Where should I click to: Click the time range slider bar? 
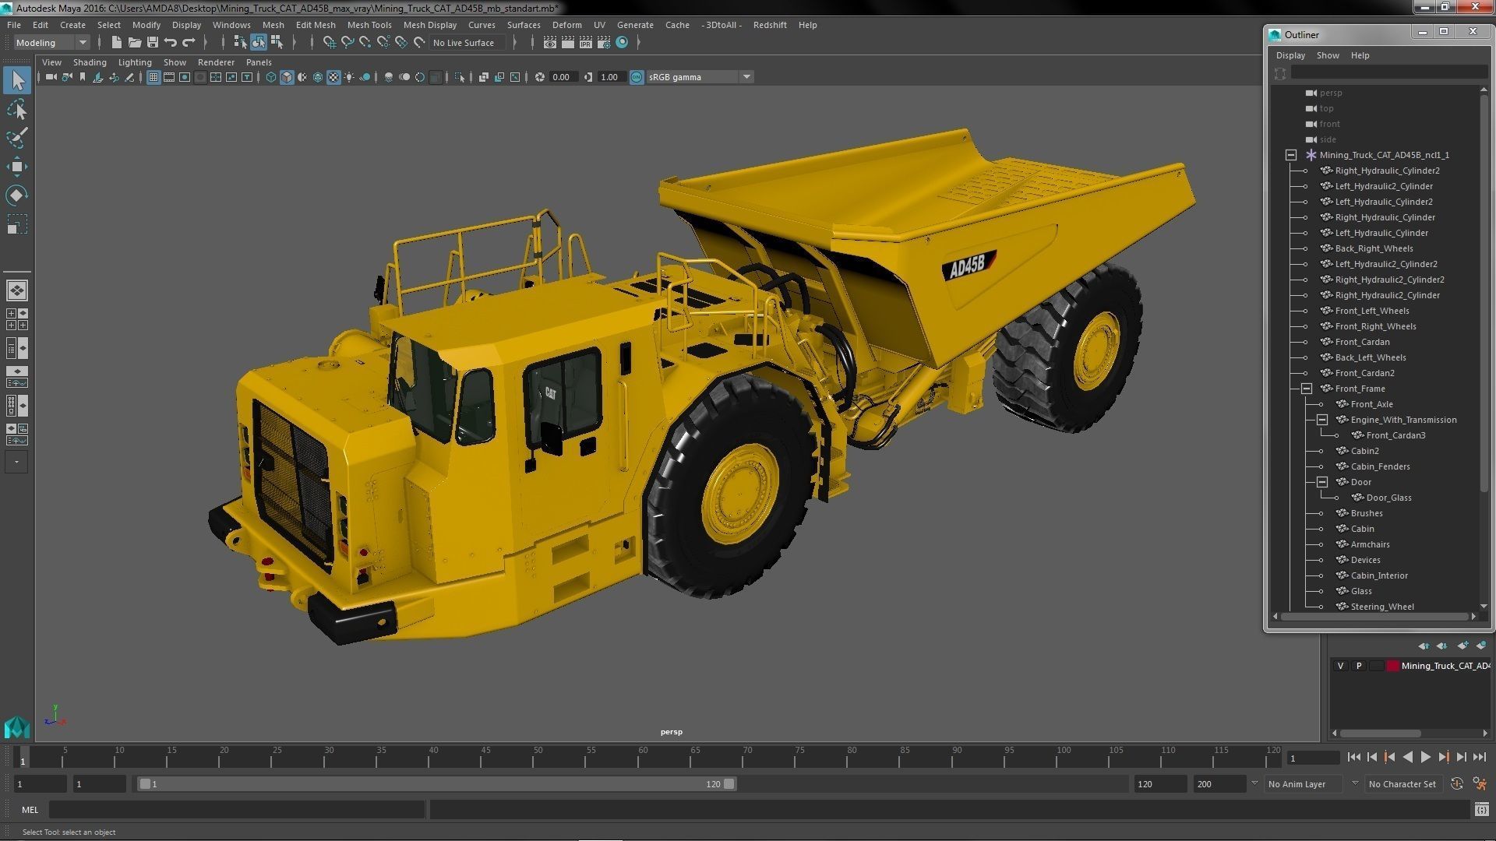436,784
